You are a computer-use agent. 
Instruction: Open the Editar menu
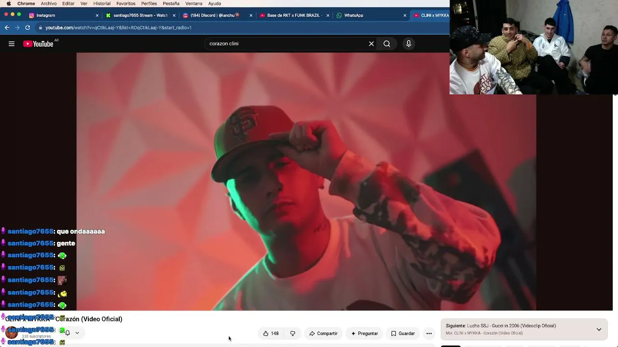[x=69, y=3]
